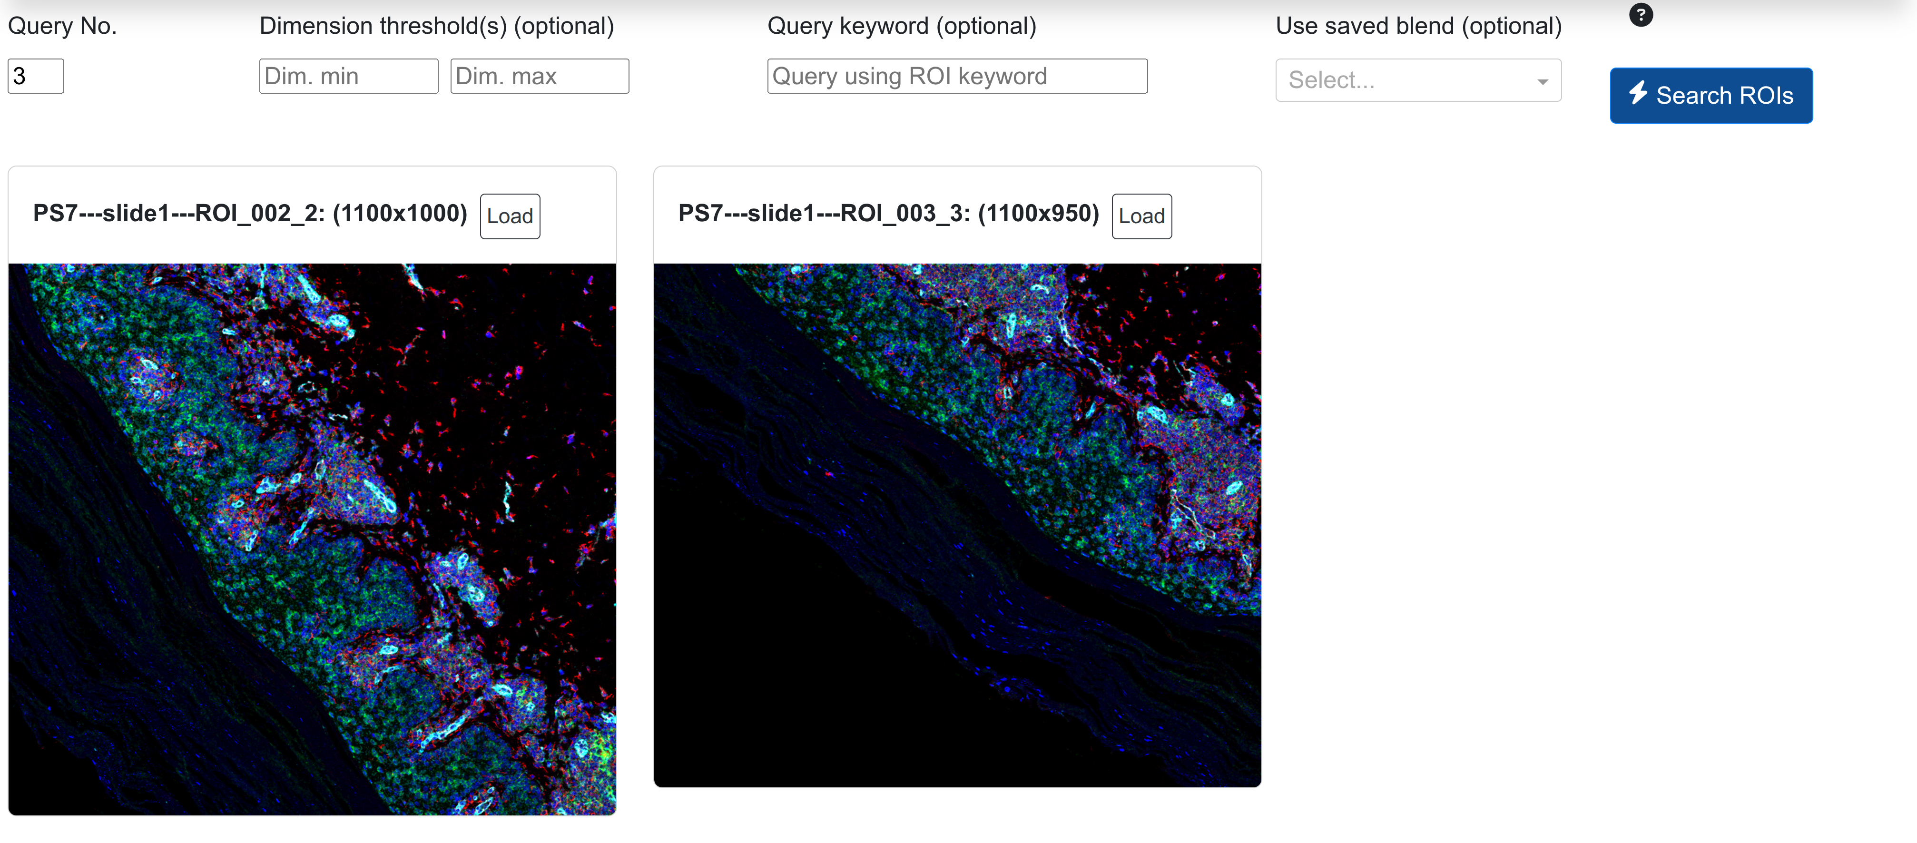Click into the Dim. min field

(348, 76)
